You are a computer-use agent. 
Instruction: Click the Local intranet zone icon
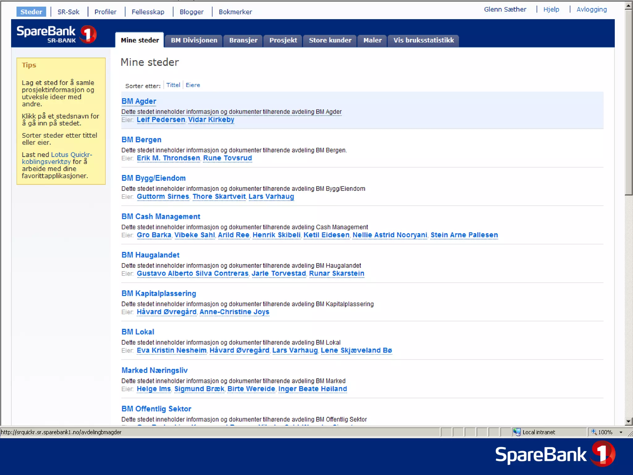point(517,432)
